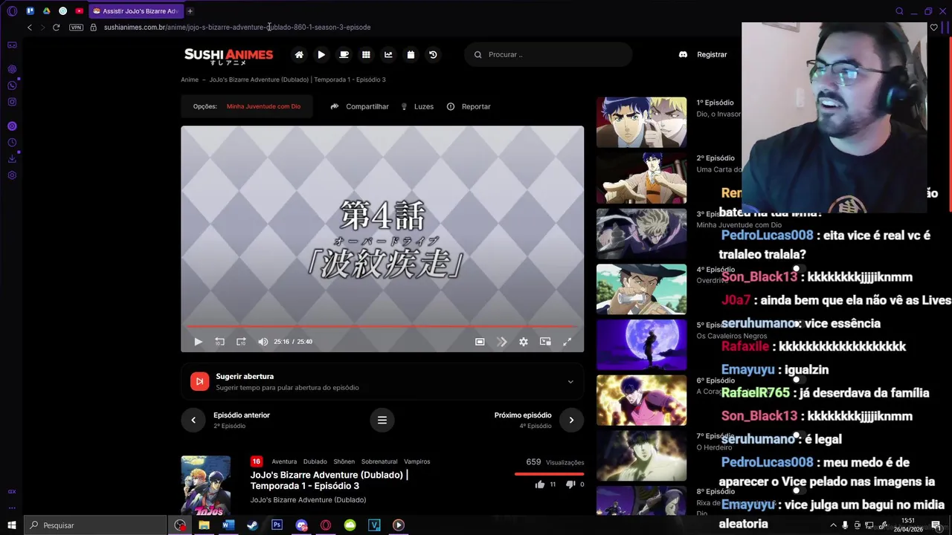952x535 pixels.
Task: Select 5º Episódio Os Cavaleiros Negros thumbnail
Action: [641, 345]
